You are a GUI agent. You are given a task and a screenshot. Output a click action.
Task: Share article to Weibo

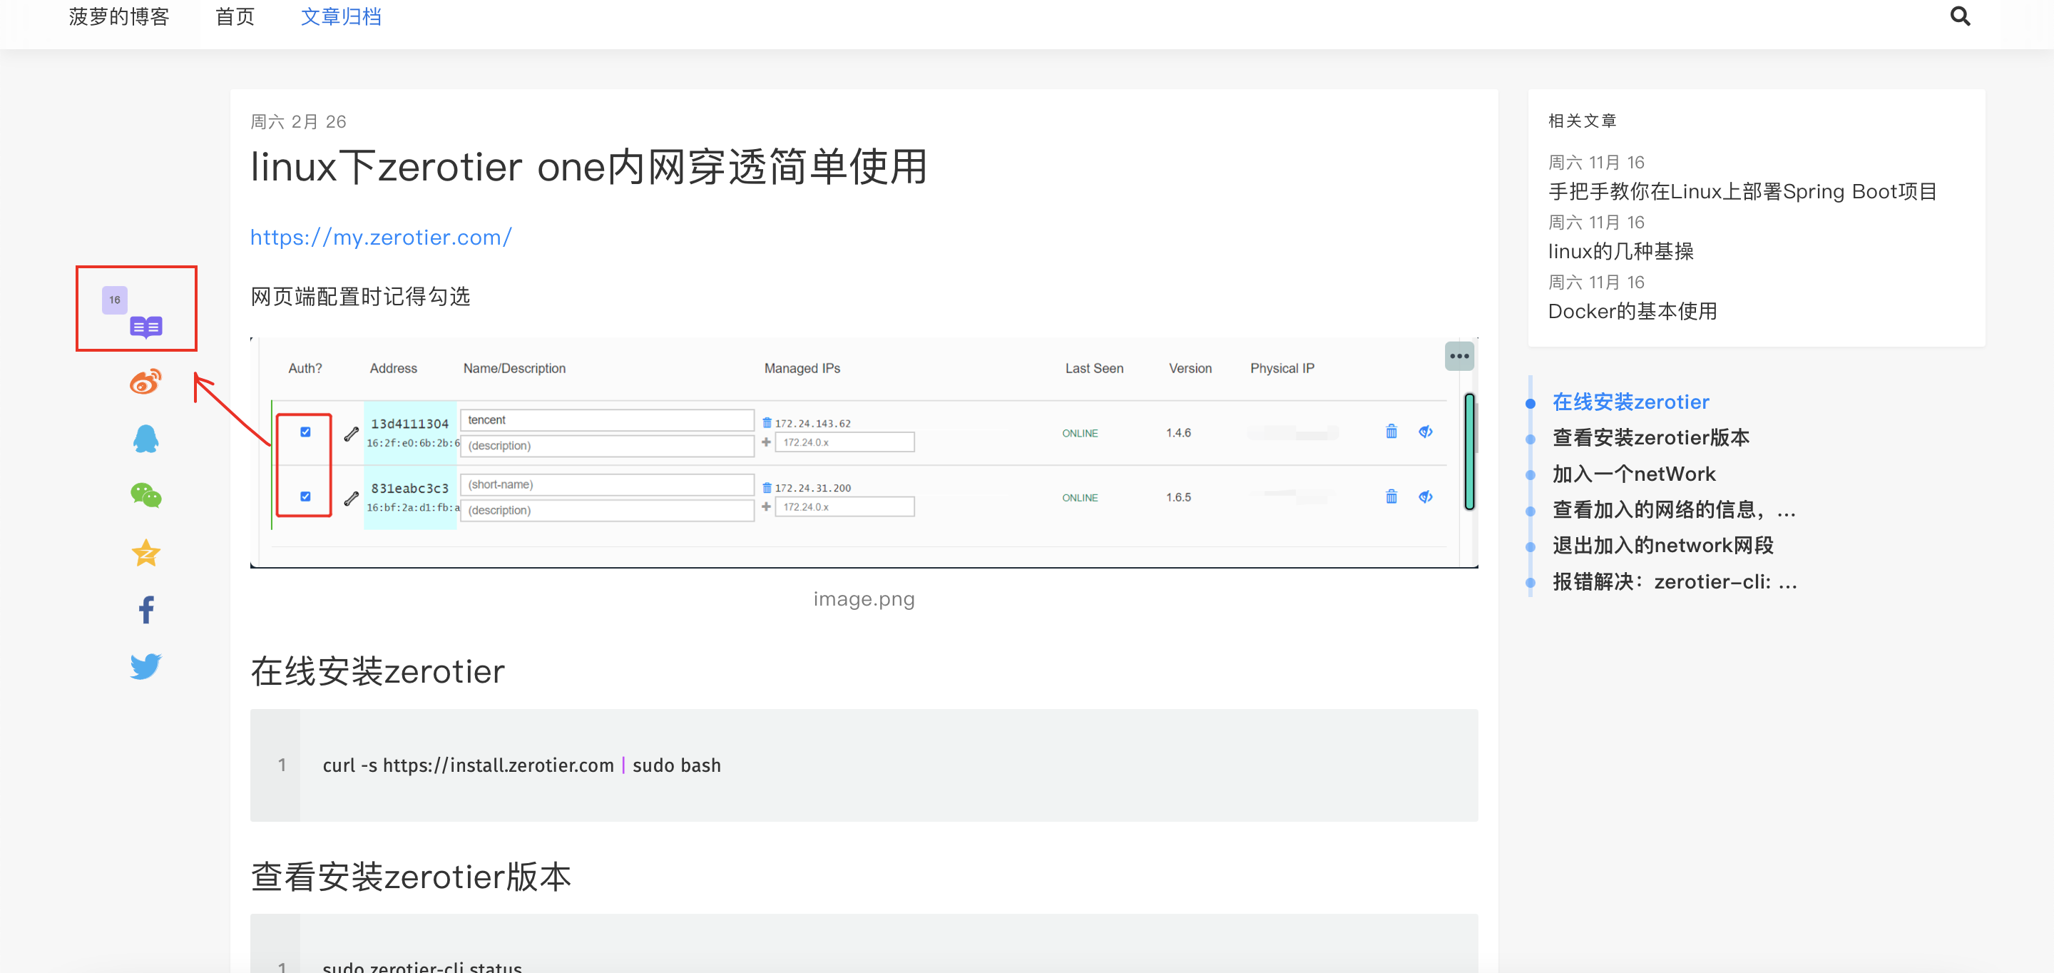(146, 382)
